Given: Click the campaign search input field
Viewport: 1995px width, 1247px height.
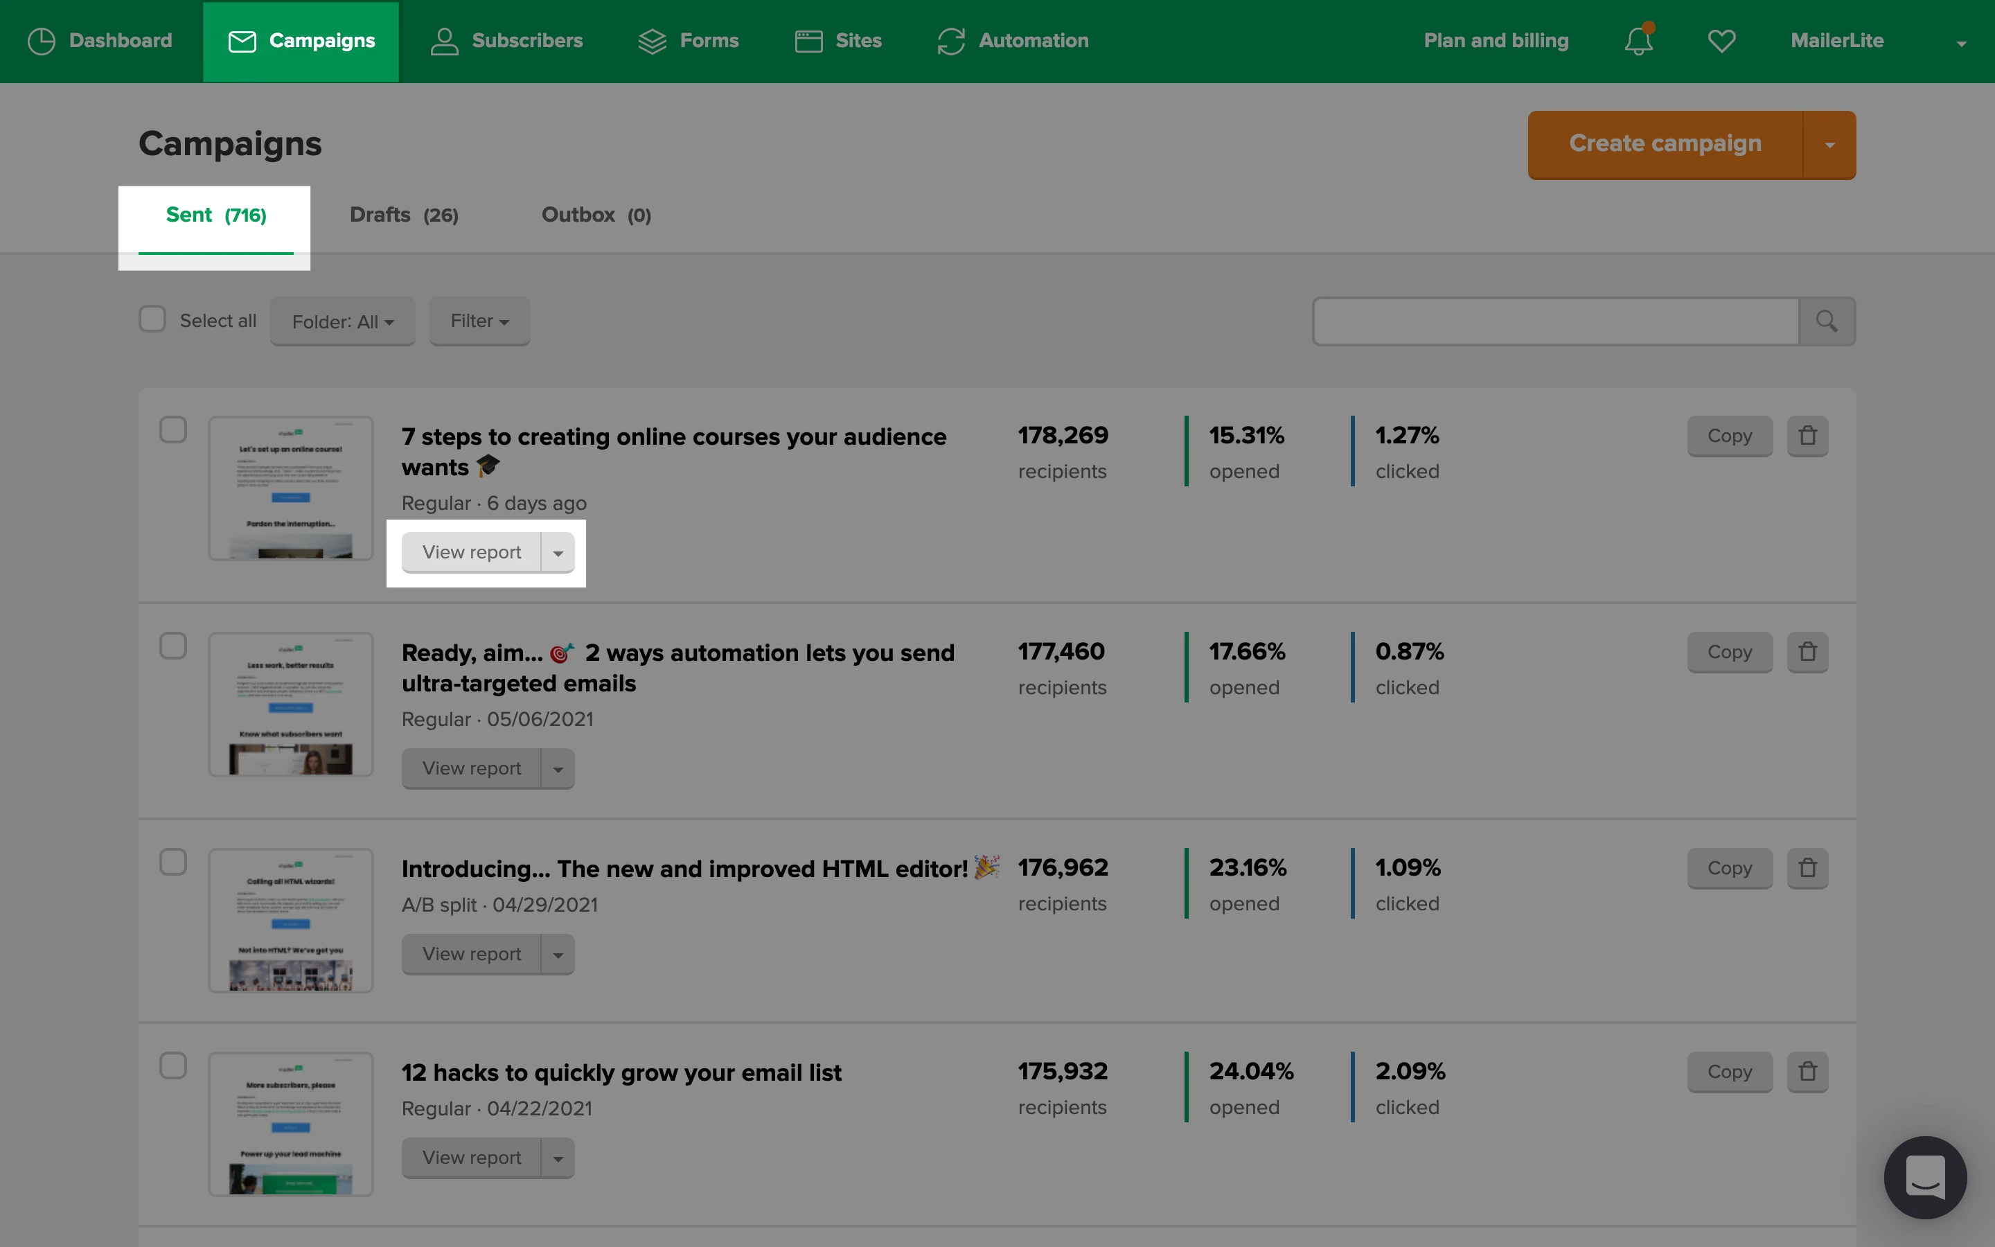Looking at the screenshot, I should pos(1556,321).
